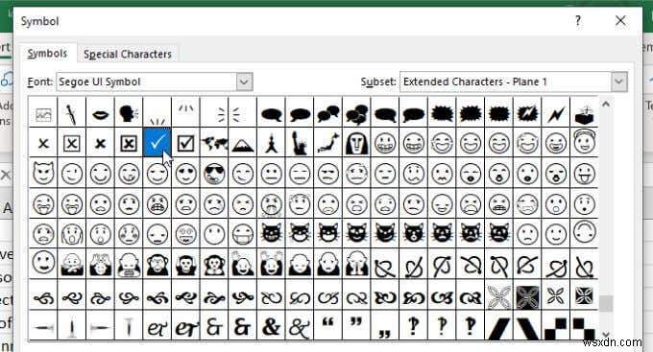Click the symbol grid scroll down arrow
This screenshot has height=352, width=653.
(x=606, y=334)
